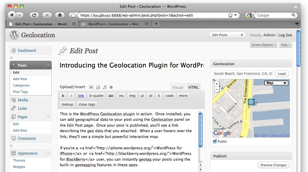Switch to the HTML editor tab
Image resolution: width=308 pixels, height=172 pixels.
[194, 87]
